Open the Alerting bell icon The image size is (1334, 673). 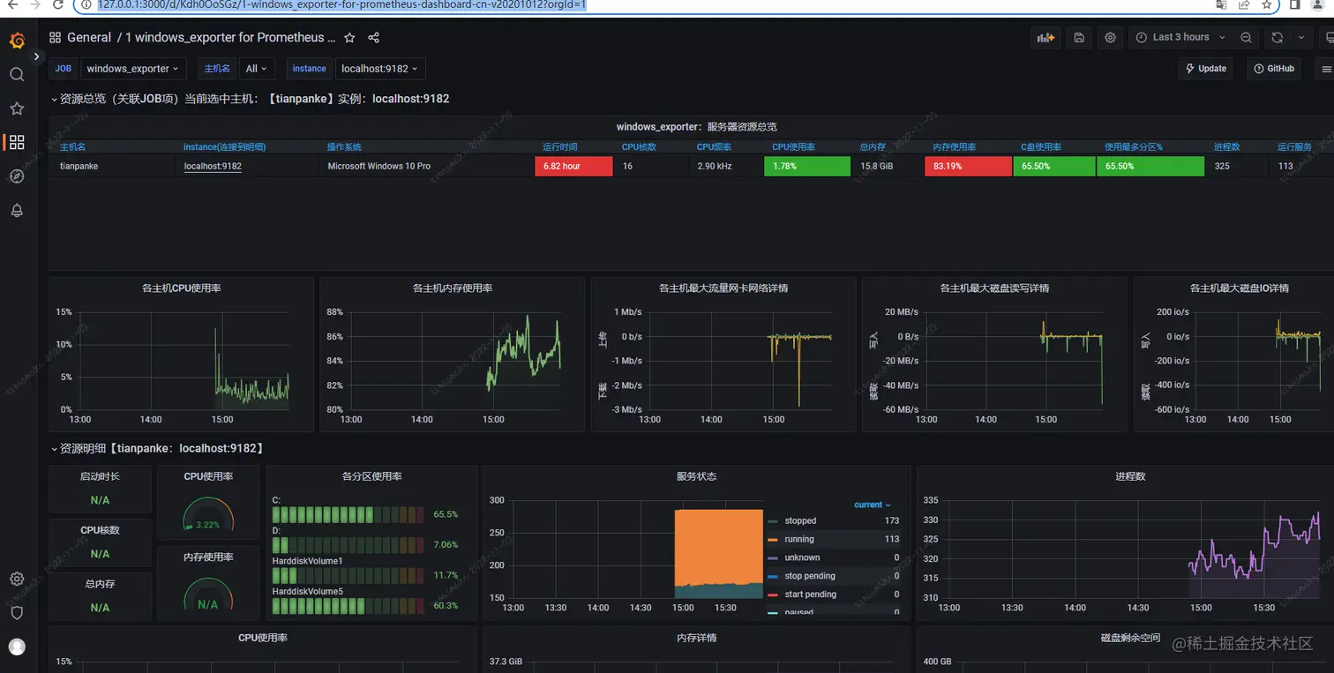17,210
